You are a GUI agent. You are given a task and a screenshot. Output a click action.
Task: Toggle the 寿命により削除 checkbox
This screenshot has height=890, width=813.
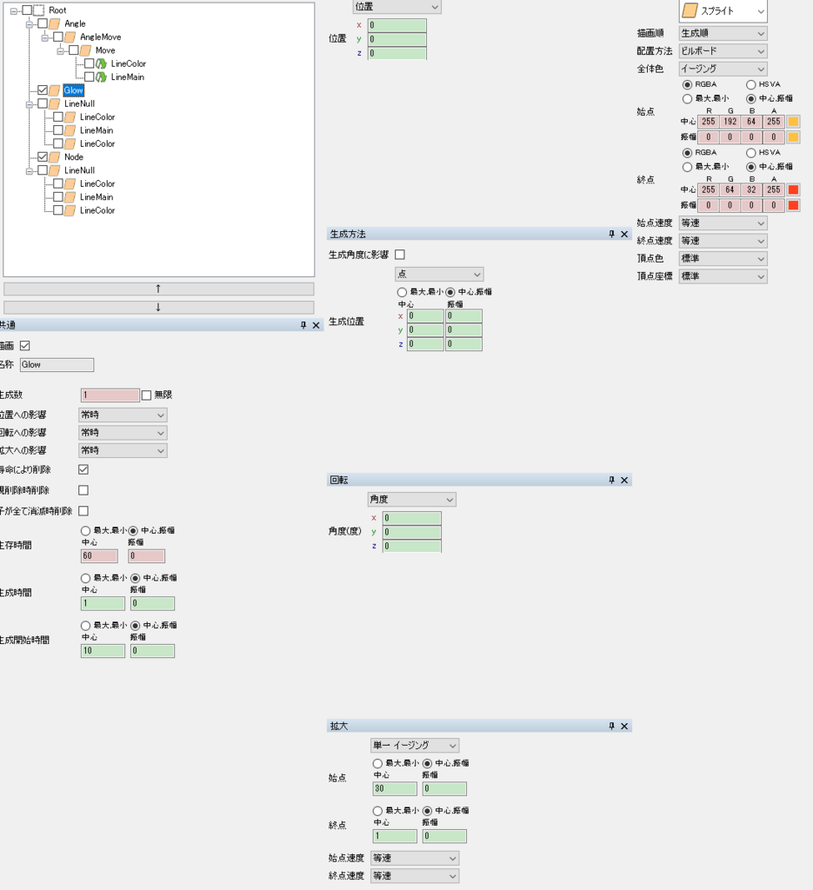tap(83, 469)
